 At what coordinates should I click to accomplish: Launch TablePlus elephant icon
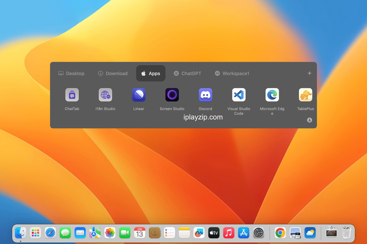[305, 95]
